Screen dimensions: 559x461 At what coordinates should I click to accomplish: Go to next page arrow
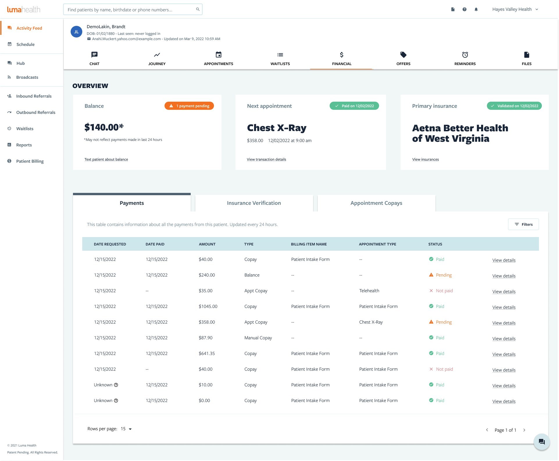tap(524, 430)
